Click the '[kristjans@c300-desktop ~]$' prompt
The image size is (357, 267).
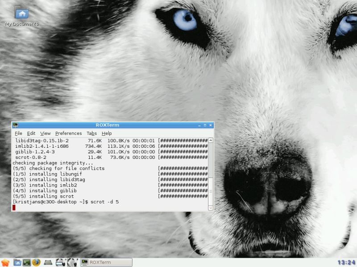(x=50, y=202)
